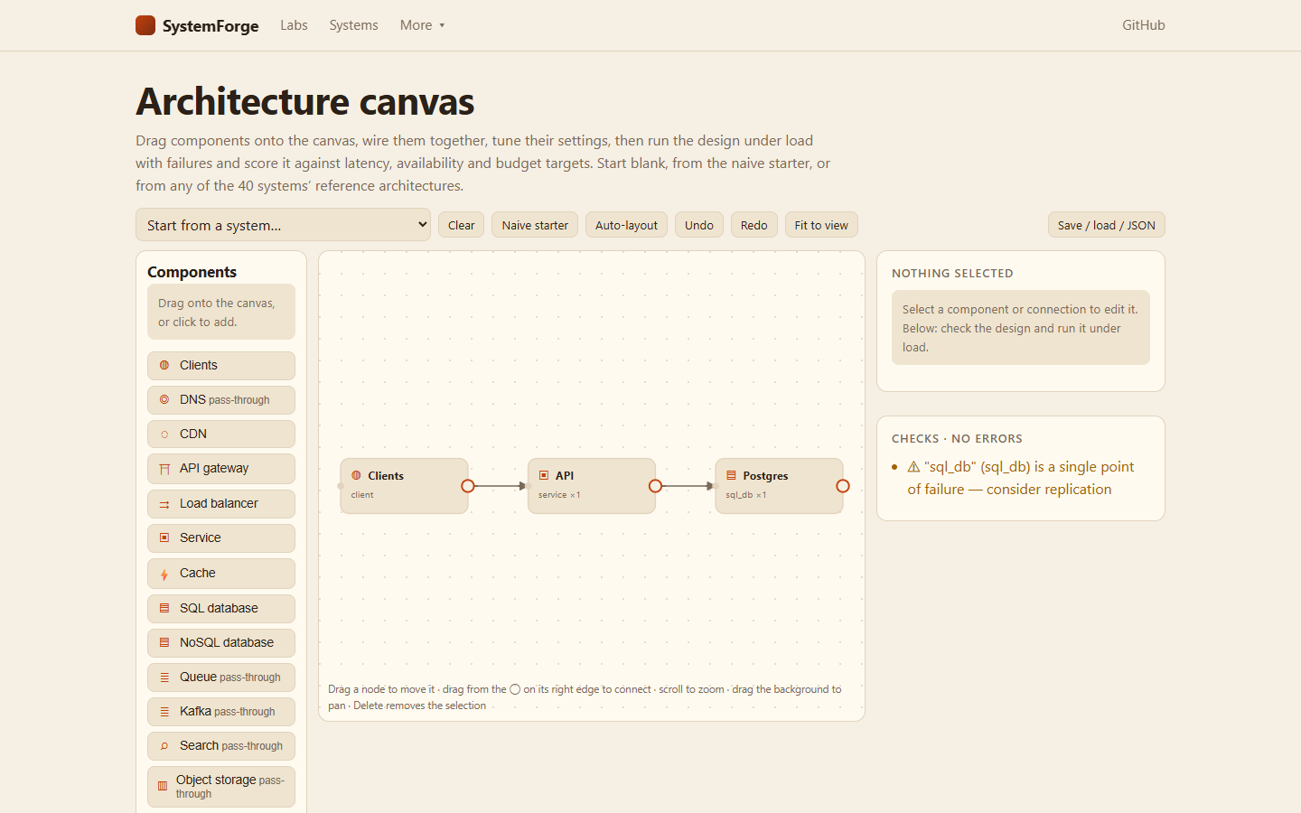Click the Object storage icon
The image size is (1301, 813).
pos(163,786)
